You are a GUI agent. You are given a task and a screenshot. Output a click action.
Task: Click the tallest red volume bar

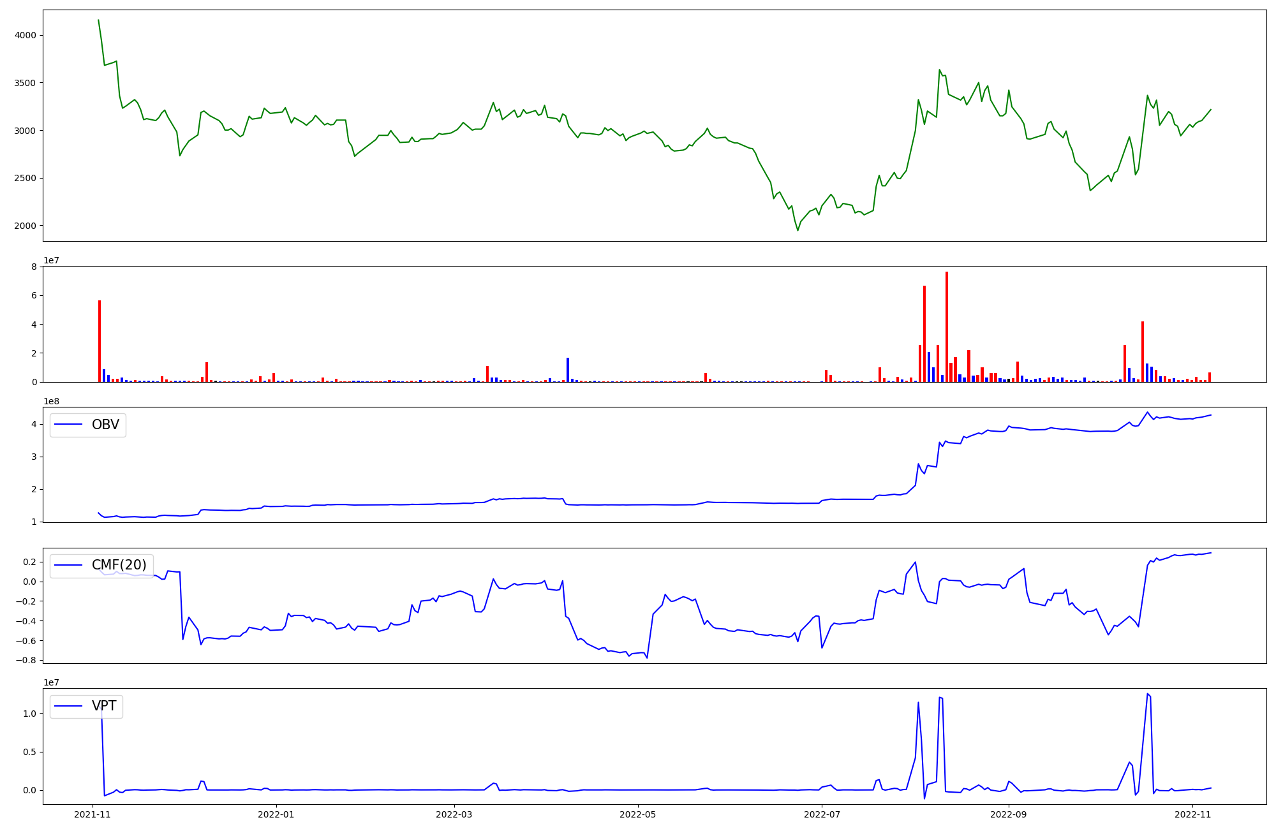946,326
